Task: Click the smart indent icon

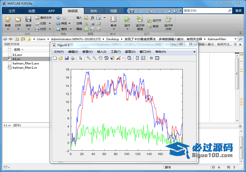Action: pos(86,29)
